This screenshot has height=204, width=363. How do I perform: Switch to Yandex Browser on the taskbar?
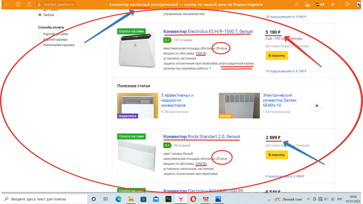coord(181,199)
